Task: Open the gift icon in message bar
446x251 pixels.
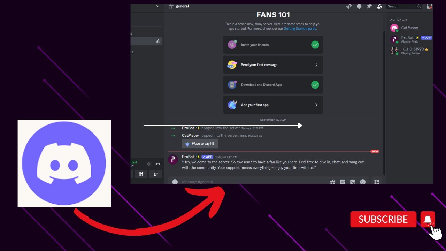Action: pos(333,182)
